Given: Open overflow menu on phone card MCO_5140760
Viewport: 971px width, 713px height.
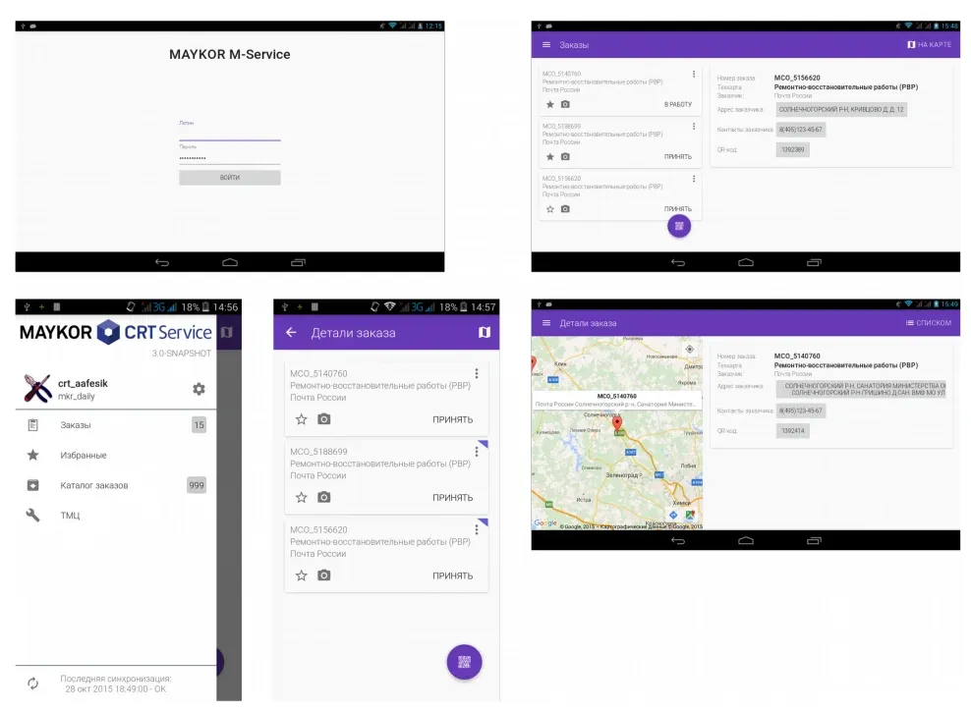Looking at the screenshot, I should coord(477,374).
